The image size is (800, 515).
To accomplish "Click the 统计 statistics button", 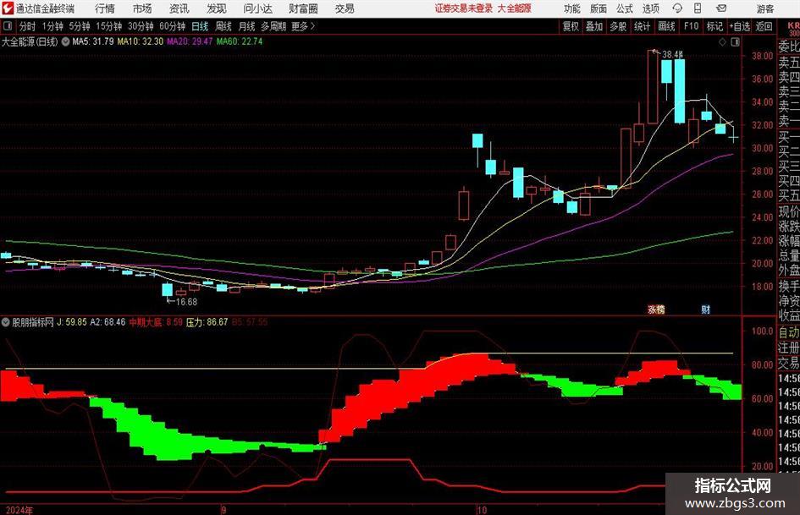I will tap(642, 26).
